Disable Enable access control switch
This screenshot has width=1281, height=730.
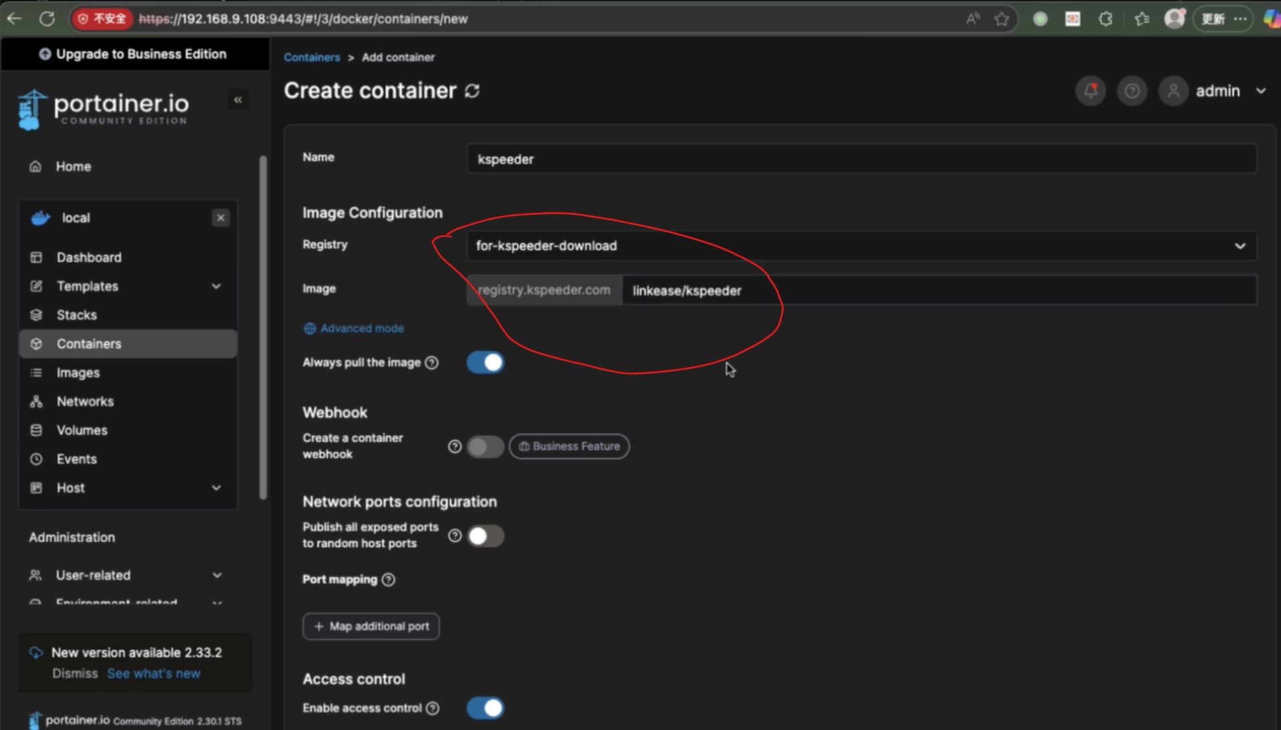click(x=485, y=708)
